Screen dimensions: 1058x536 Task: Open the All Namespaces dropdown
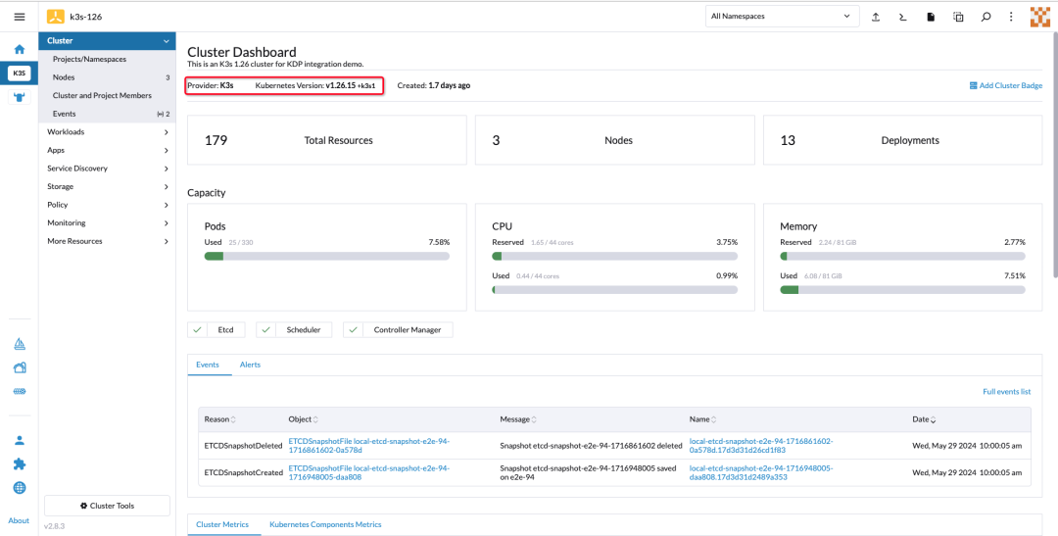782,17
